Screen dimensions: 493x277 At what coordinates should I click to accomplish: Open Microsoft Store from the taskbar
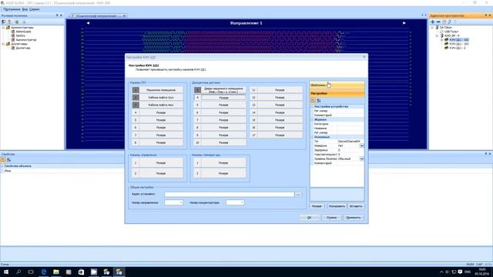point(81,272)
